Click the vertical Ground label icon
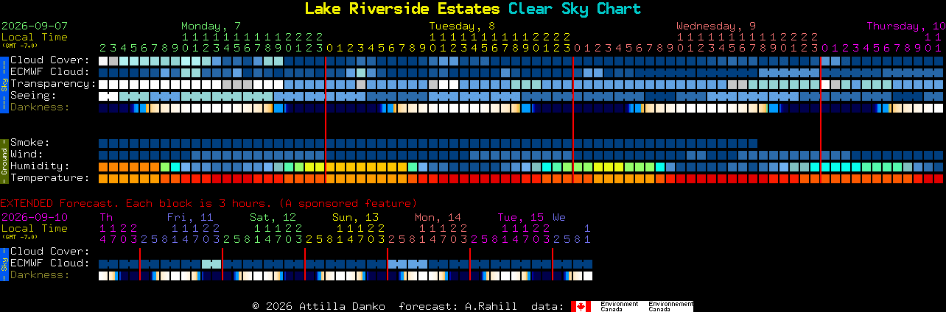The width and height of the screenshot is (946, 312). pyautogui.click(x=4, y=160)
